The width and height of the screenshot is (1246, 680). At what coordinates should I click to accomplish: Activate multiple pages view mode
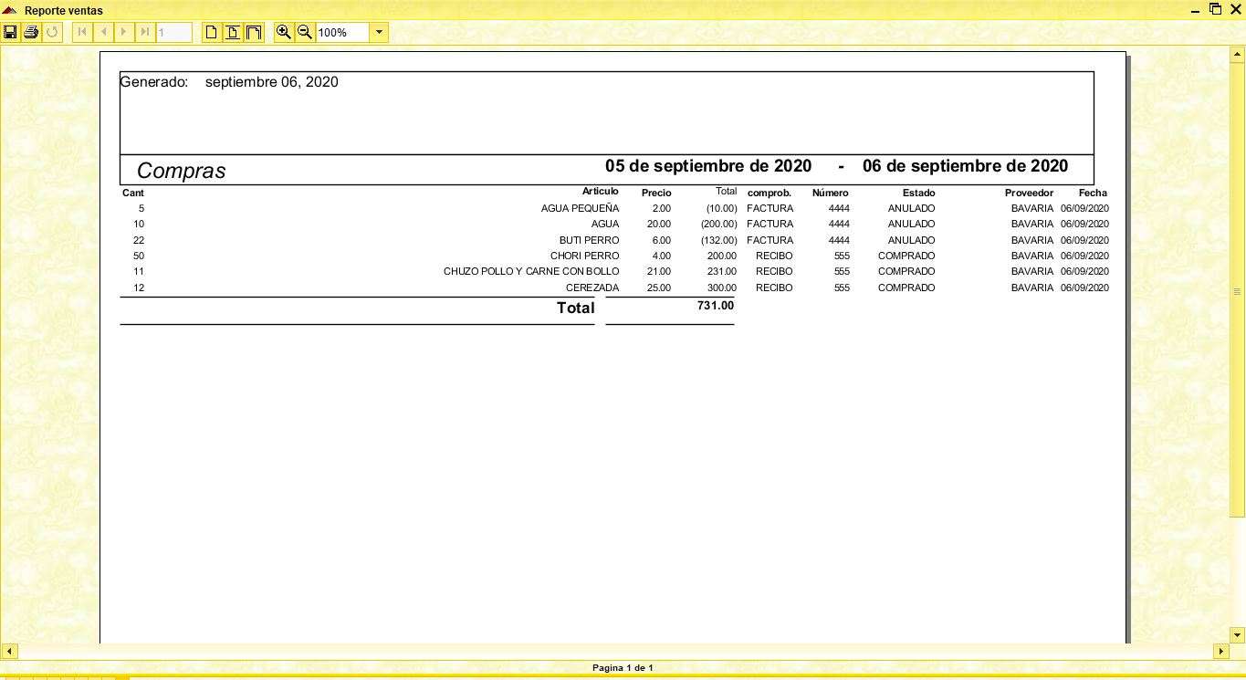click(x=253, y=32)
